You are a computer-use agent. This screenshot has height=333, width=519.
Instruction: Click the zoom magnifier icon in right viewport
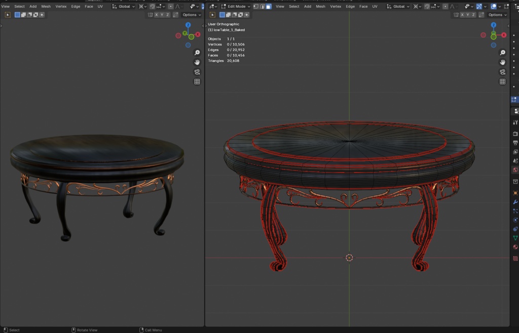pos(502,53)
